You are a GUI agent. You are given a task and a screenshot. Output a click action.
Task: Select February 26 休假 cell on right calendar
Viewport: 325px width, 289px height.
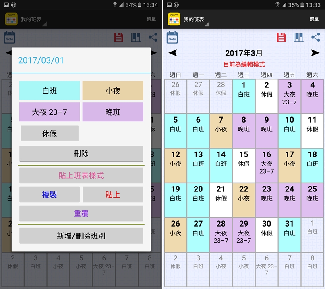pyautogui.click(x=176, y=96)
